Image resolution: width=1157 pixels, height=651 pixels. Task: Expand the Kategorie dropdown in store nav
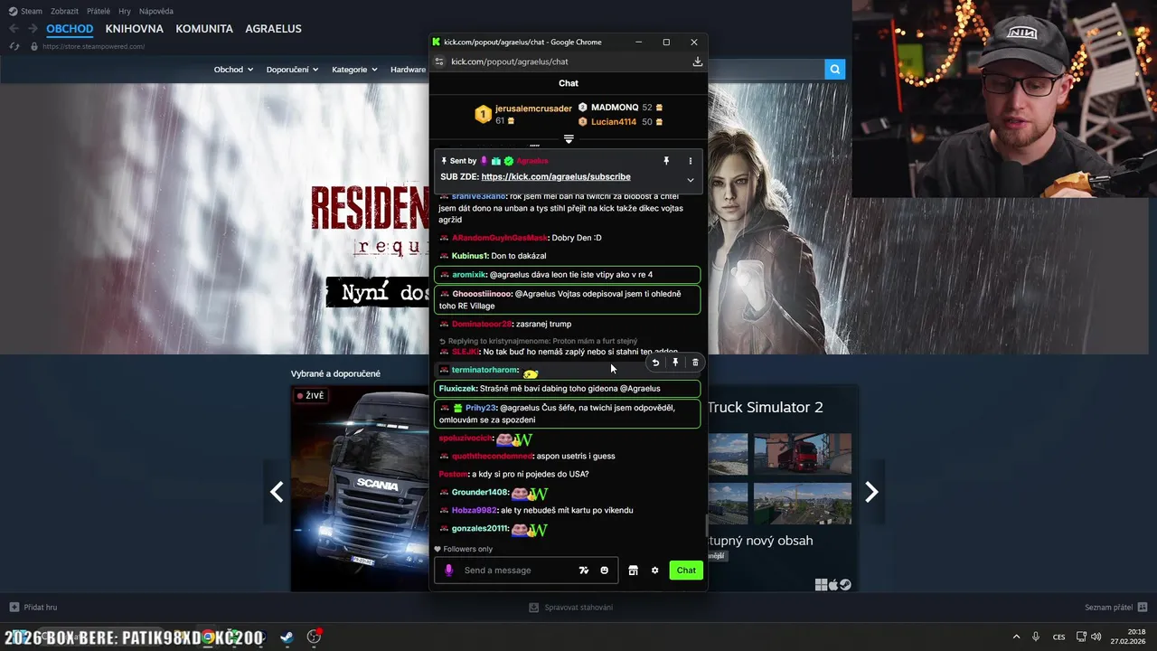click(354, 70)
